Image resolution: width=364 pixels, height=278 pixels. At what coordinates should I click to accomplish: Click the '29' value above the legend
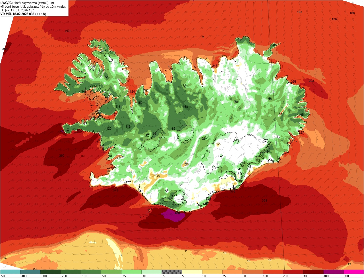click(35, 269)
